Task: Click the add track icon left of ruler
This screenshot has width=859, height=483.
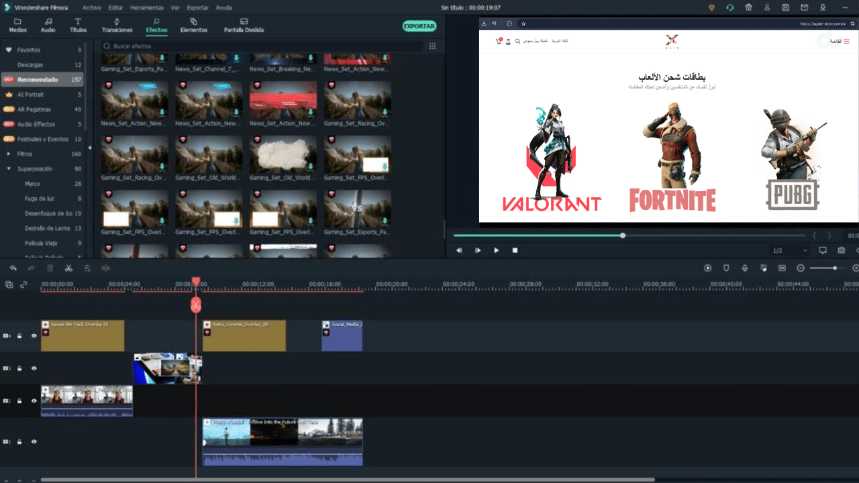Action: click(9, 284)
